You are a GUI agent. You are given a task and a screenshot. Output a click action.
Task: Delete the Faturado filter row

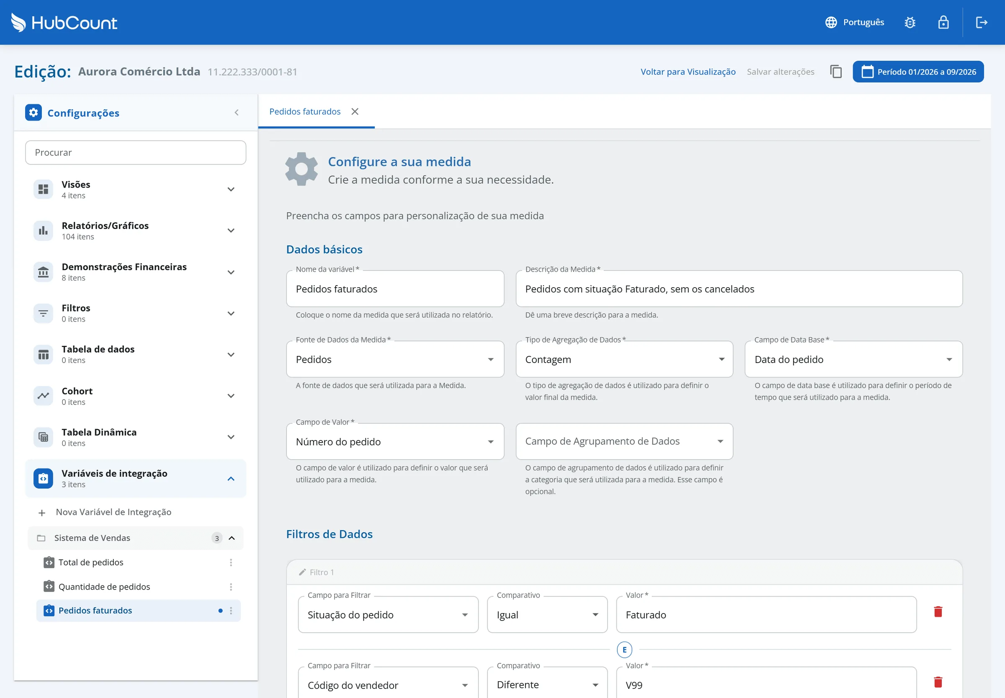[938, 612]
